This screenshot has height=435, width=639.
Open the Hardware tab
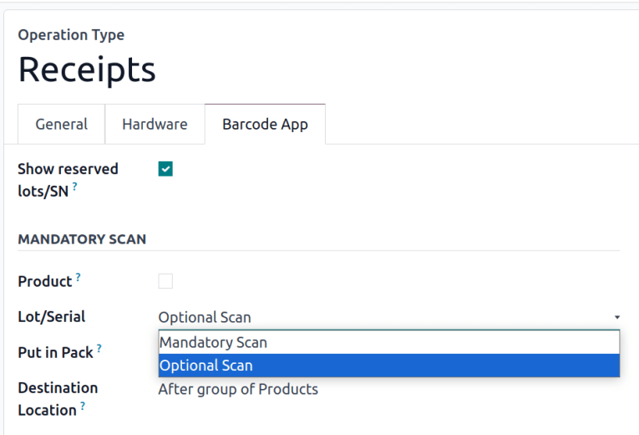pos(155,125)
